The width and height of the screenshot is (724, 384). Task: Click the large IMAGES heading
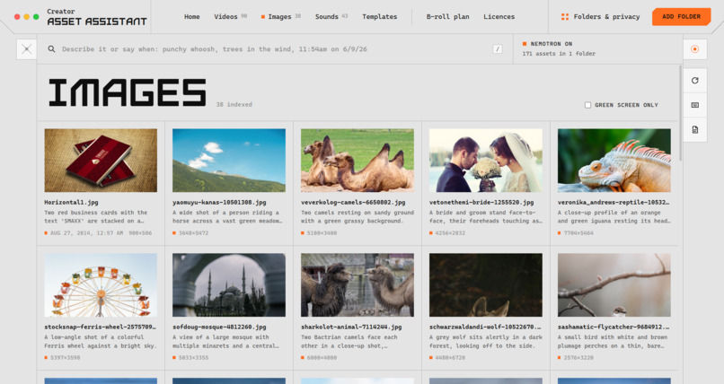click(x=128, y=92)
